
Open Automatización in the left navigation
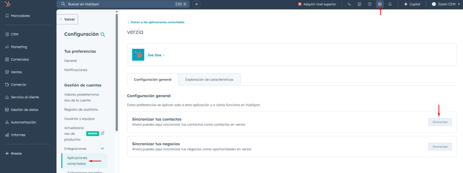coord(21,123)
